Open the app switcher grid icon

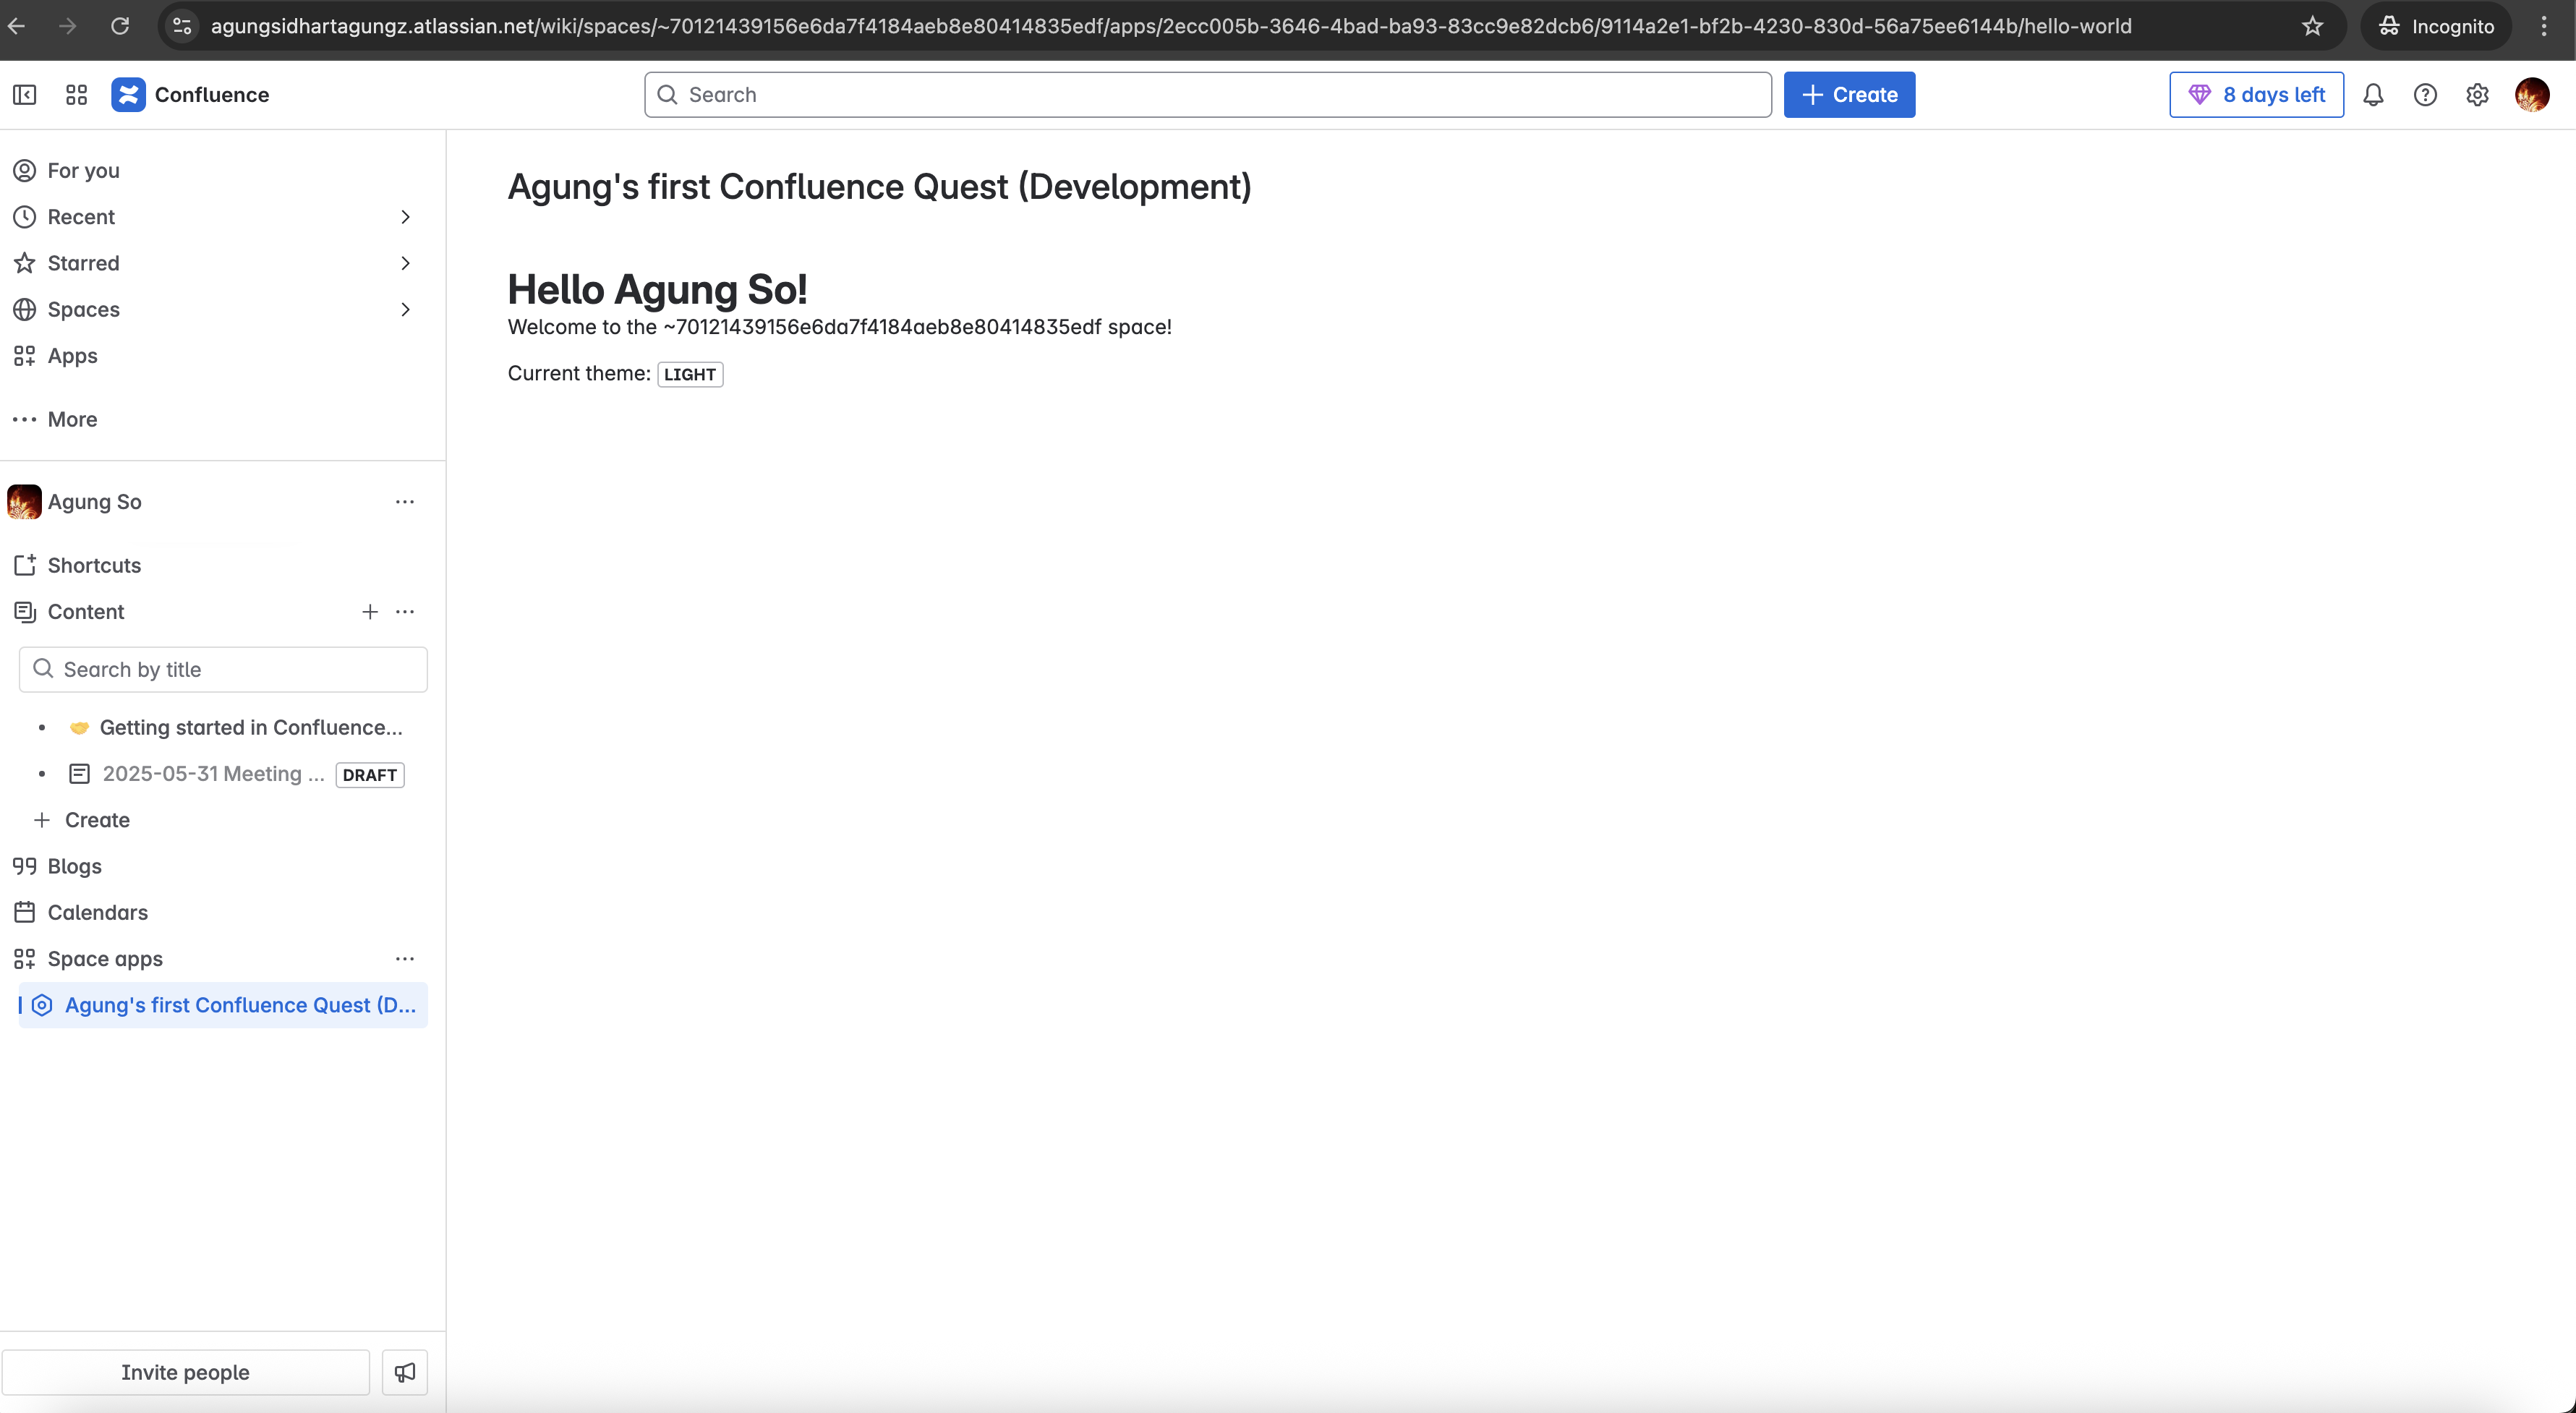tap(77, 95)
